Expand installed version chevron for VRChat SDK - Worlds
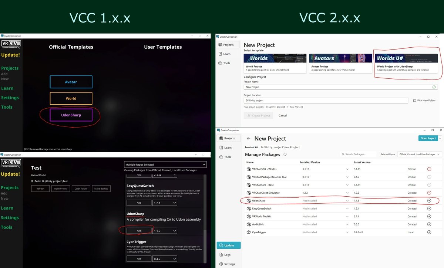The width and height of the screenshot is (444, 268). click(347, 169)
